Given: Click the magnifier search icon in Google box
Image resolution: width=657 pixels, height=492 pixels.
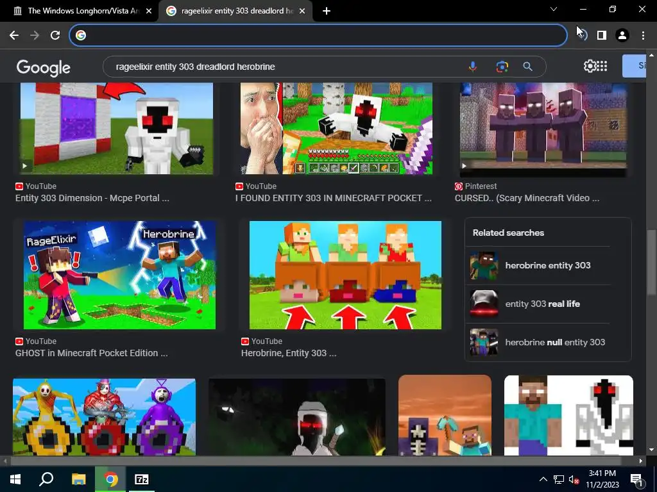Looking at the screenshot, I should pyautogui.click(x=527, y=67).
